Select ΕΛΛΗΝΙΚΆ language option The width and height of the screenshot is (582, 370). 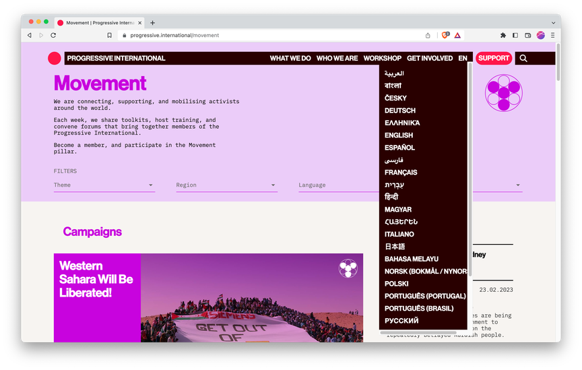pos(402,123)
